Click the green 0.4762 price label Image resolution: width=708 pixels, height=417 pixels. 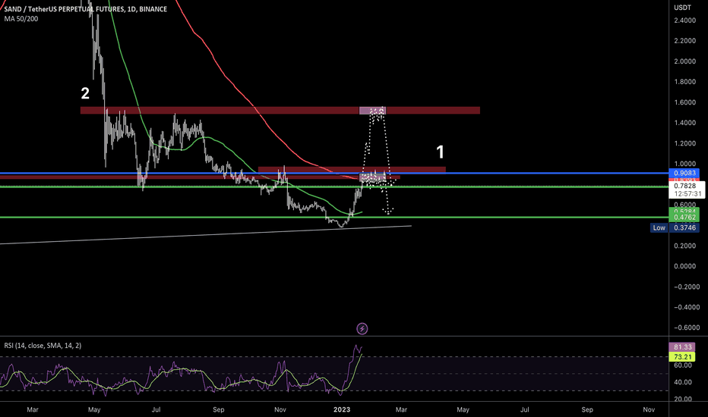(684, 218)
